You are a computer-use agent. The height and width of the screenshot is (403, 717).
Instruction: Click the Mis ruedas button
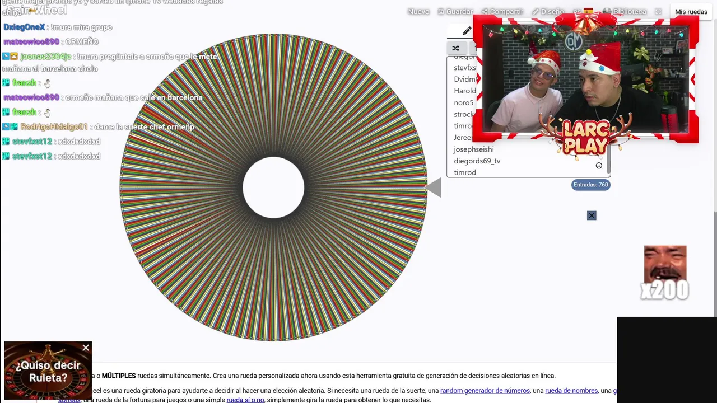(691, 12)
